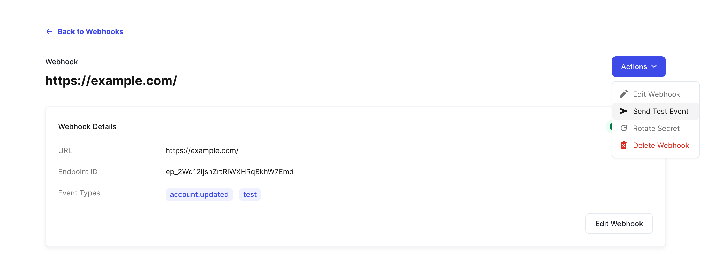Click the test event type tag

click(250, 194)
